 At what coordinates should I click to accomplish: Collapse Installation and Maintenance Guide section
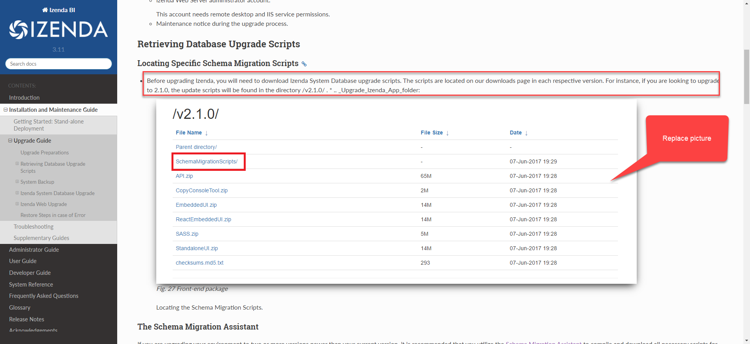pyautogui.click(x=5, y=110)
